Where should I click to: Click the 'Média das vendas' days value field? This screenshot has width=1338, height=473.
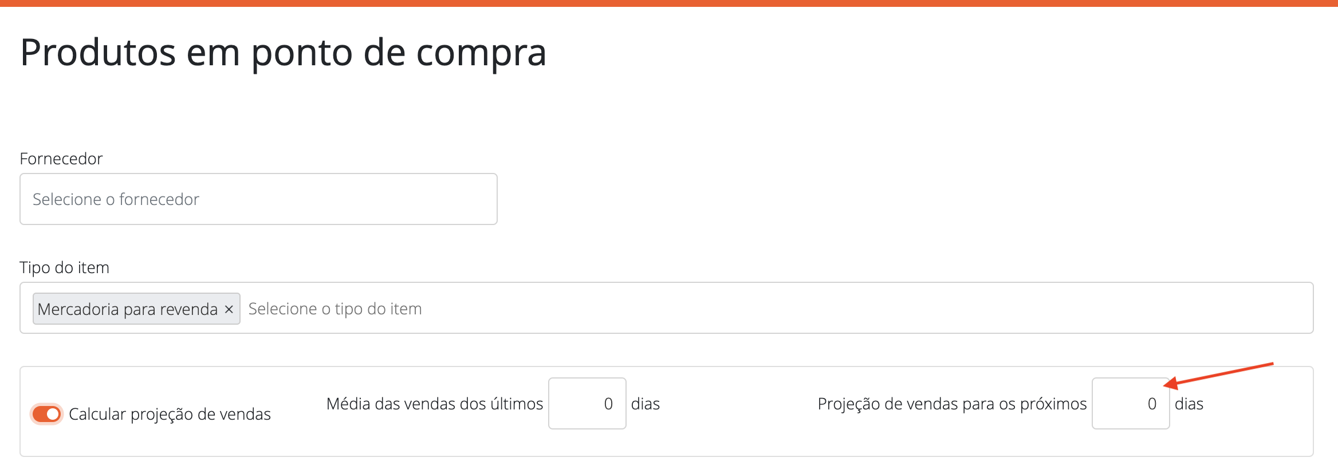point(587,403)
